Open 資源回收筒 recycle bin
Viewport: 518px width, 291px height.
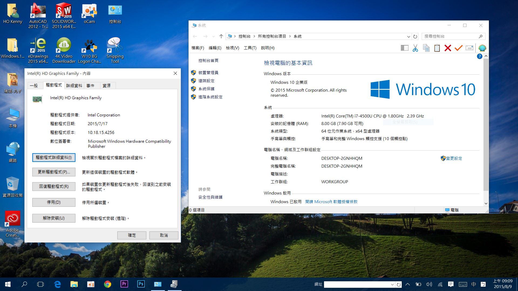pos(13,187)
